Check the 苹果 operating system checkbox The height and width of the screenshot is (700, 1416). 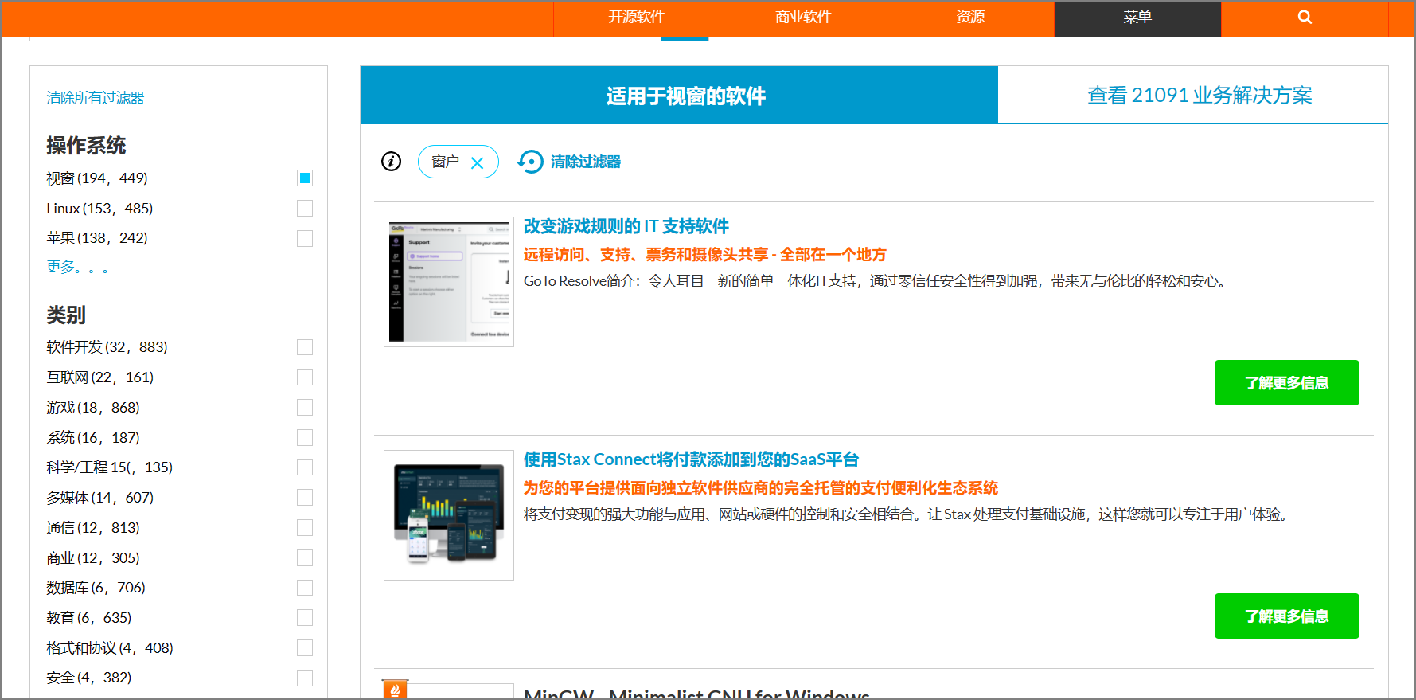[305, 238]
